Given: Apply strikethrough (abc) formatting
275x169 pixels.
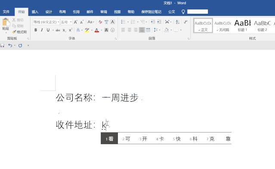Looking at the screenshot, I should click(x=58, y=30).
